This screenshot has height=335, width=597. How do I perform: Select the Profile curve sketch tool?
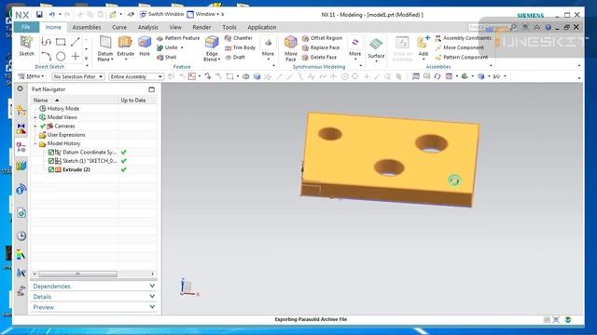(x=46, y=42)
